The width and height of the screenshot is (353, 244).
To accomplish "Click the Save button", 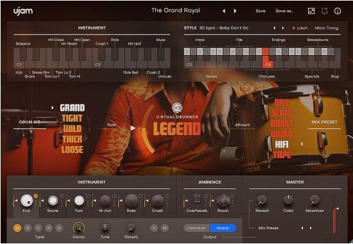I will point(261,11).
